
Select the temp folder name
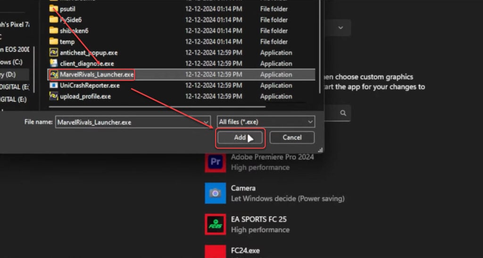[x=67, y=41]
